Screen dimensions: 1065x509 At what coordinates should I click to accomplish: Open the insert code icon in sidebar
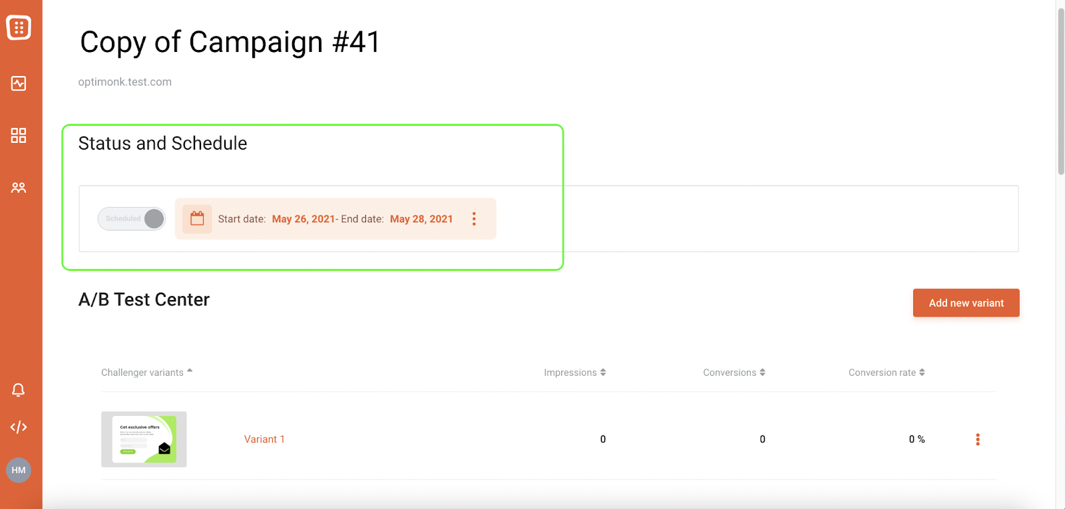click(19, 427)
